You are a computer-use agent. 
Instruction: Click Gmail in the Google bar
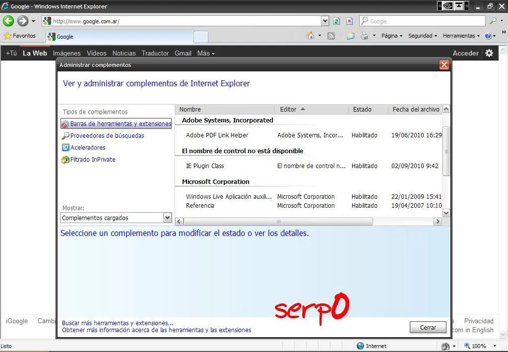(183, 53)
